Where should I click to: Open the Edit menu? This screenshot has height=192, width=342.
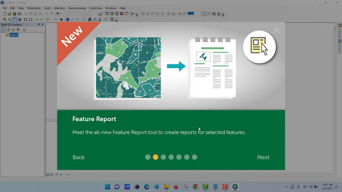(x=12, y=8)
